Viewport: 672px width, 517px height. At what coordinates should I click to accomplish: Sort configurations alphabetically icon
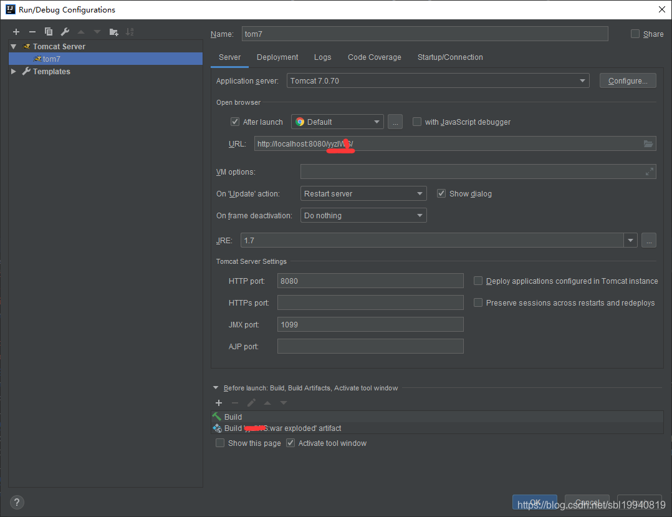click(x=130, y=32)
